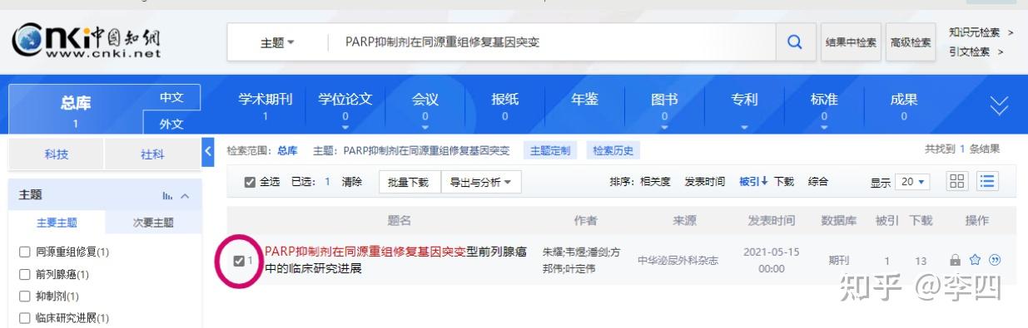Viewport: 1028px width, 328px height.
Task: Open the 导出与分析 dropdown
Action: tap(480, 182)
